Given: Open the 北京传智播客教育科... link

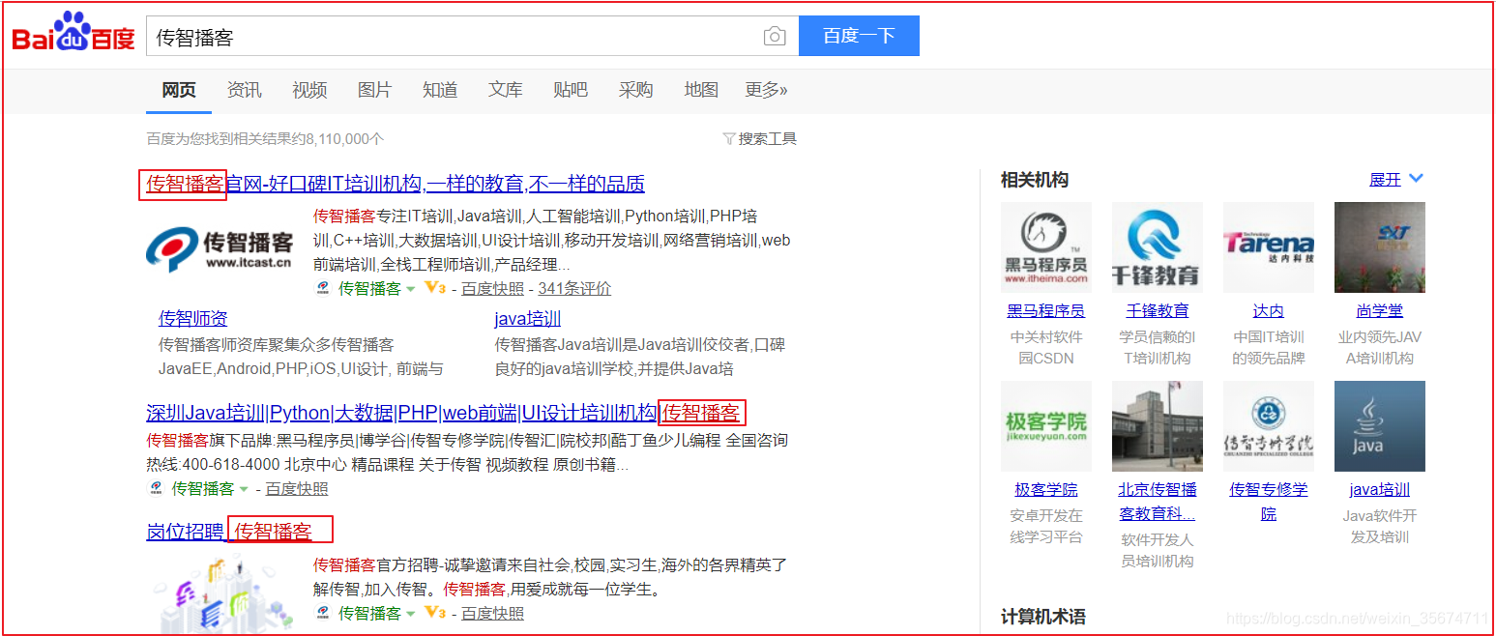Looking at the screenshot, I should (1158, 502).
